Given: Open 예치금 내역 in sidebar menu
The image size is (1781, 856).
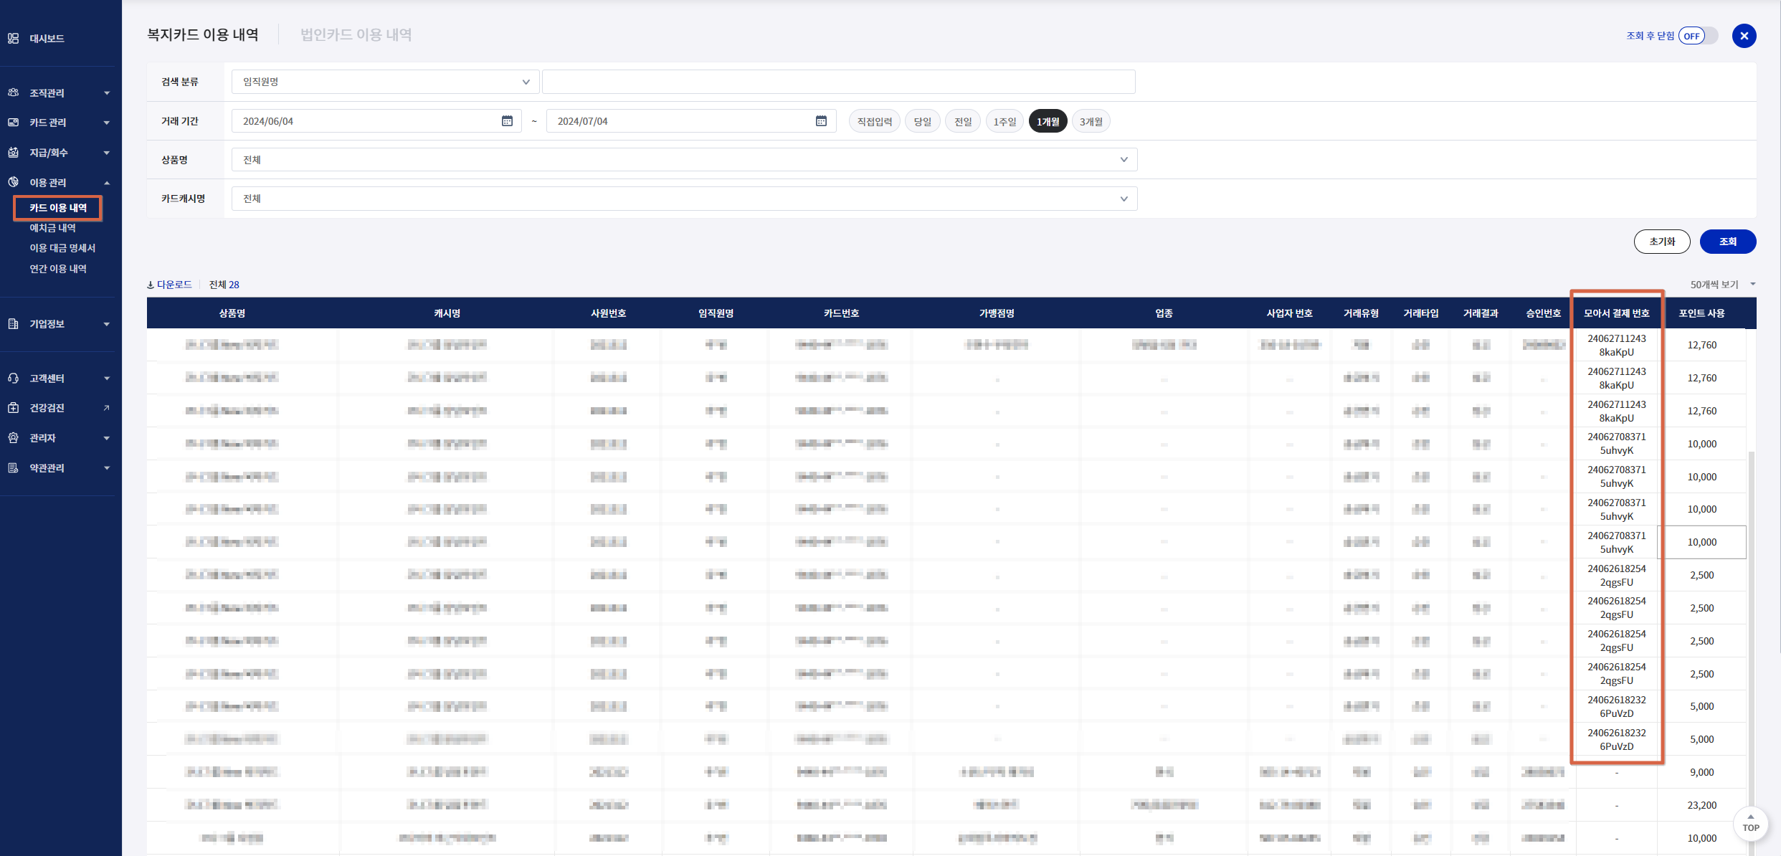Looking at the screenshot, I should tap(52, 228).
